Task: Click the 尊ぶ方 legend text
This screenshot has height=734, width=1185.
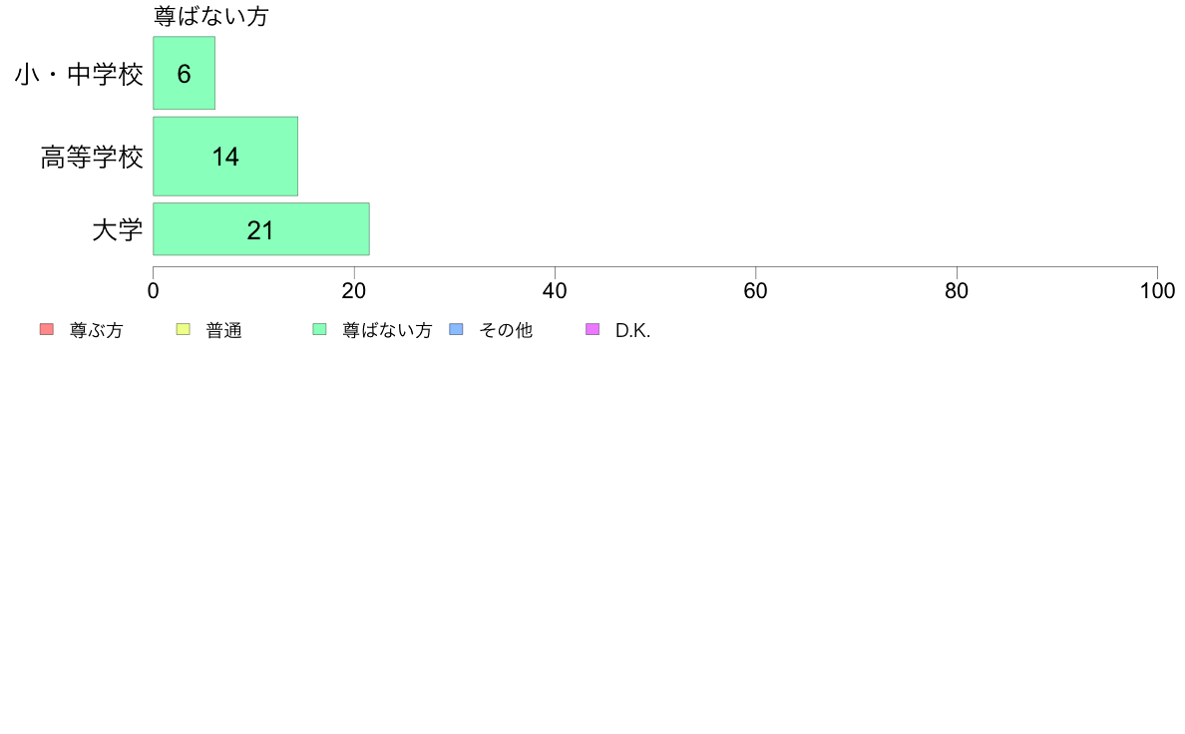Action: [x=96, y=330]
